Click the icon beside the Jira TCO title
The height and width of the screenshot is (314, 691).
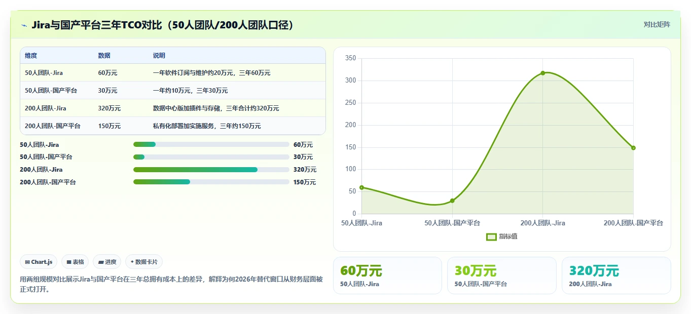(x=24, y=25)
